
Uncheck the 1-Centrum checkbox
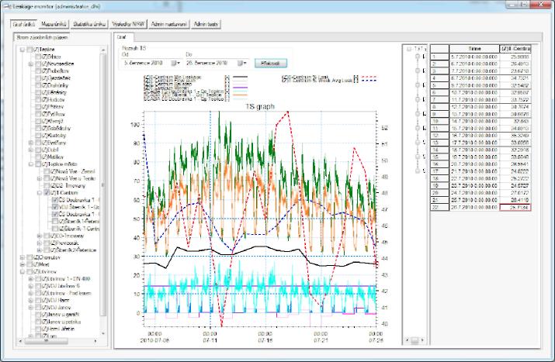point(47,193)
